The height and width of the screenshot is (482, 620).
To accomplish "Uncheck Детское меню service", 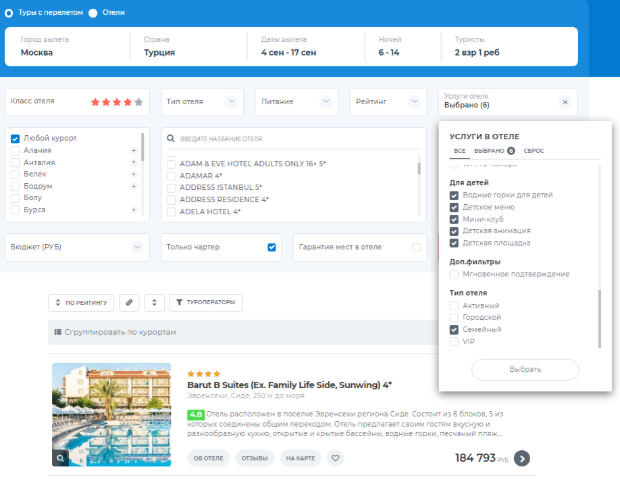I will 454,208.
